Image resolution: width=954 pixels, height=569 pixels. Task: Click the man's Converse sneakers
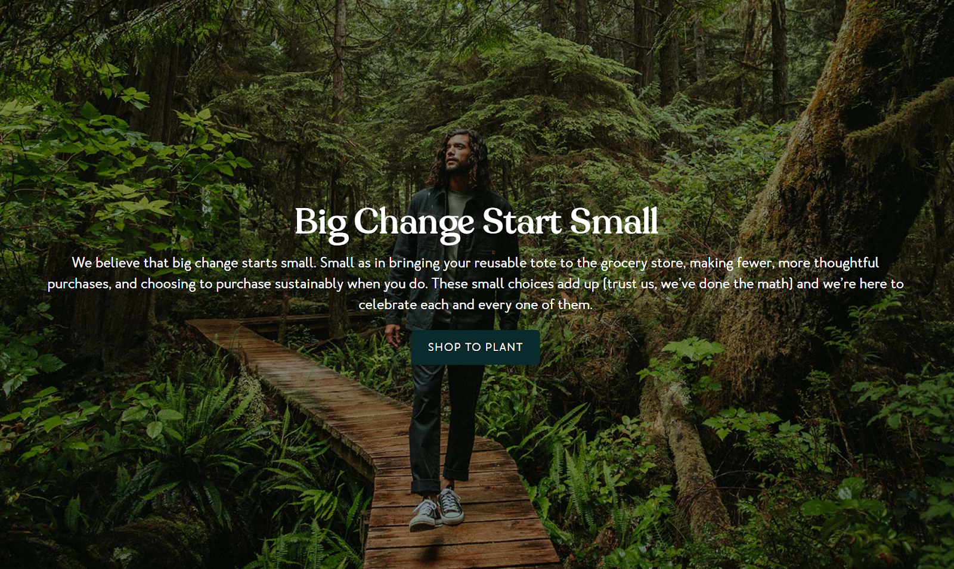point(438,508)
